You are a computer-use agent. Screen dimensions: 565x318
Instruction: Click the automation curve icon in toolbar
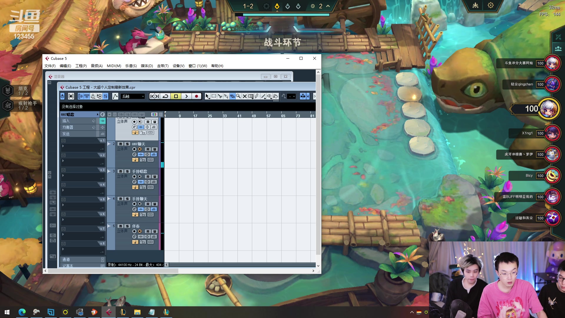pyautogui.click(x=115, y=96)
